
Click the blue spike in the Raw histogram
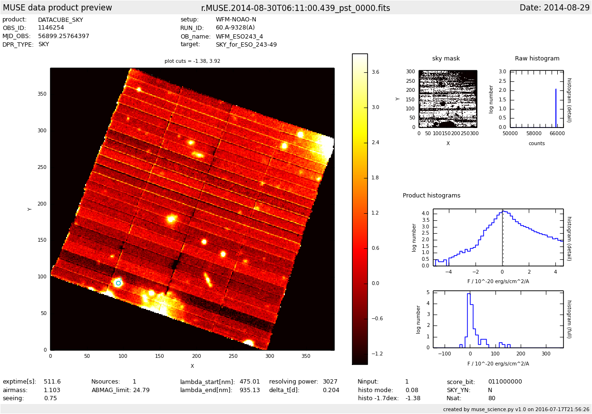point(556,108)
